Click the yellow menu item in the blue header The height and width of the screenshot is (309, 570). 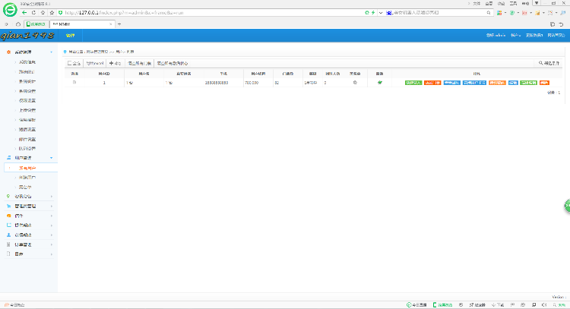click(70, 35)
